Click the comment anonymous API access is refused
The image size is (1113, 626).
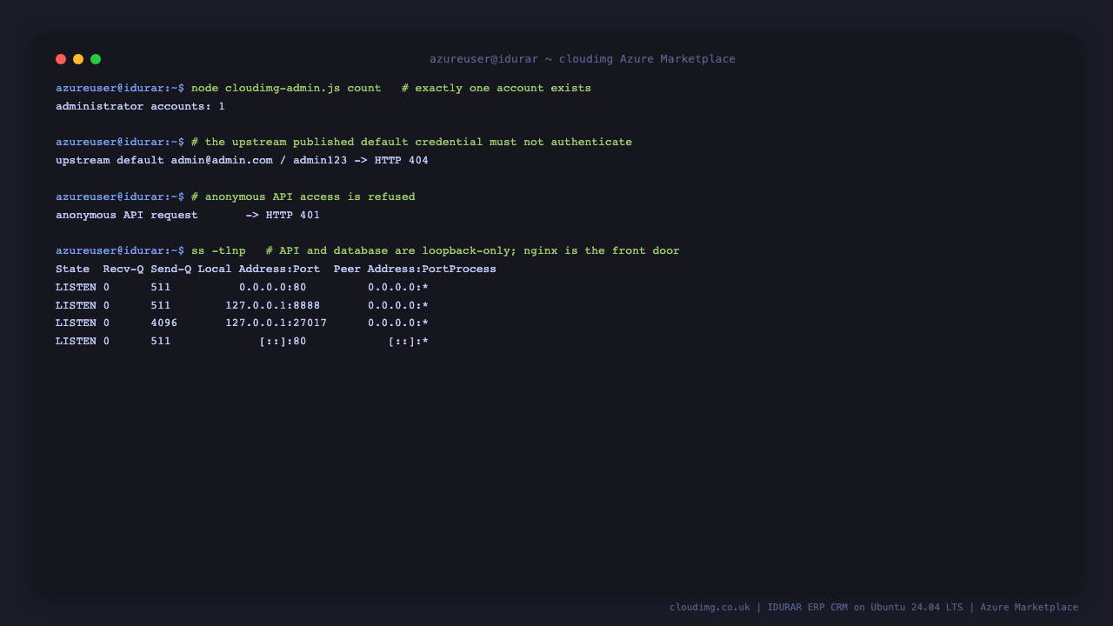tap(303, 196)
